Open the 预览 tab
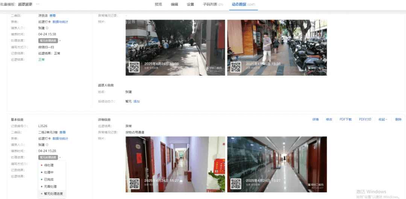The height and width of the screenshot is (199, 406). 158,4
